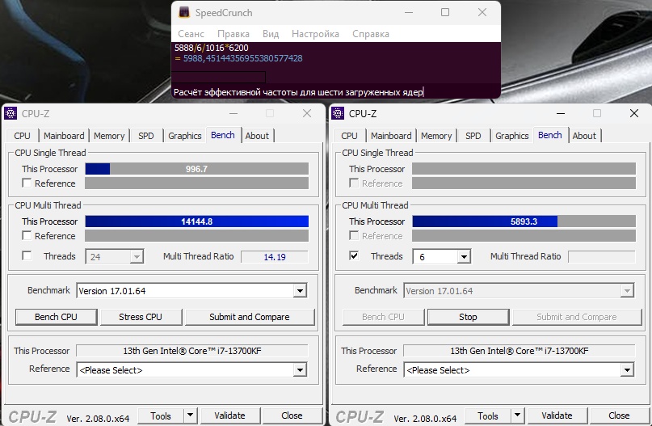Switch to Mainboard tab in left CPU-Z
Image resolution: width=652 pixels, height=426 pixels.
point(64,136)
